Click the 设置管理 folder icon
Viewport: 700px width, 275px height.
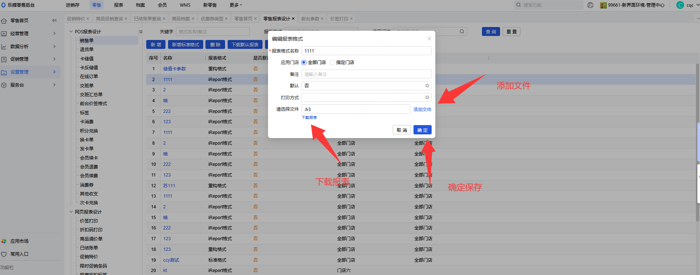4,72
